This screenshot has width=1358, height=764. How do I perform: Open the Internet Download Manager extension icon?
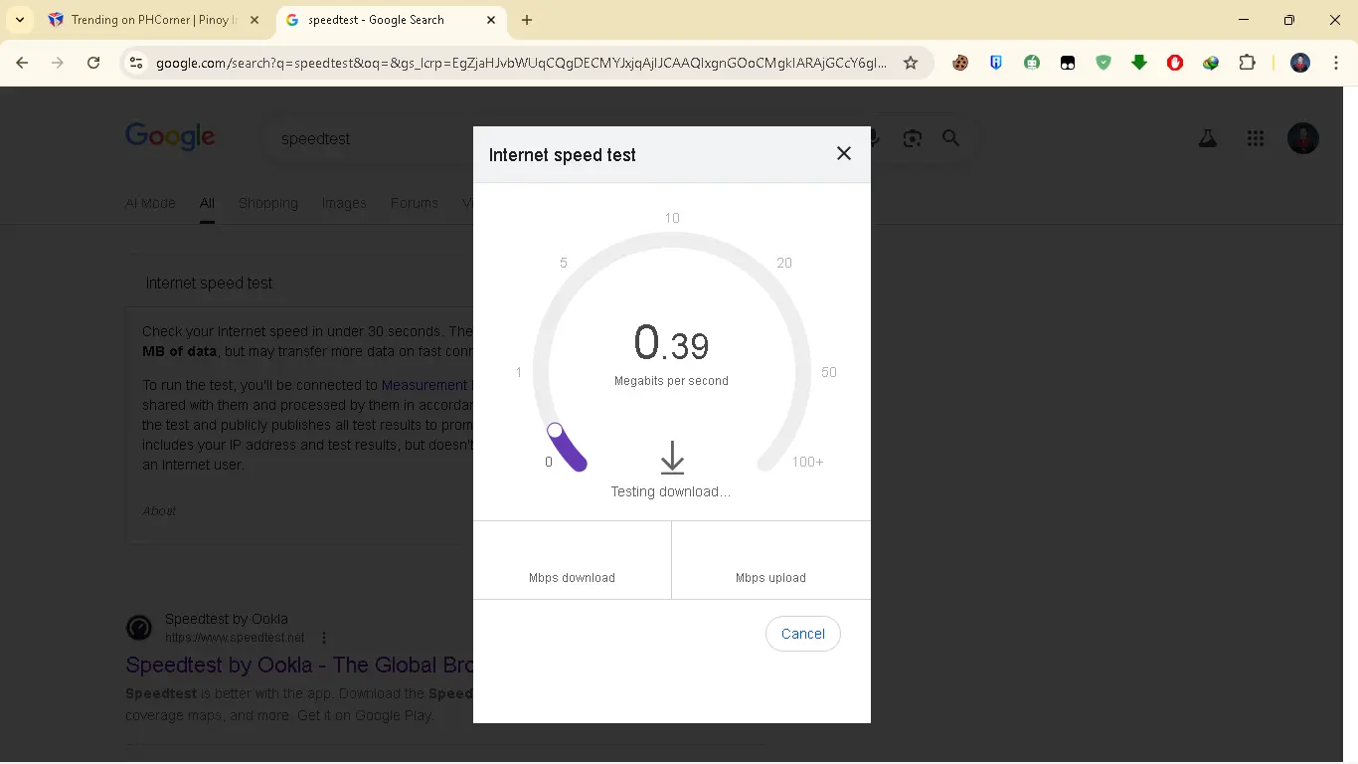click(x=1211, y=63)
